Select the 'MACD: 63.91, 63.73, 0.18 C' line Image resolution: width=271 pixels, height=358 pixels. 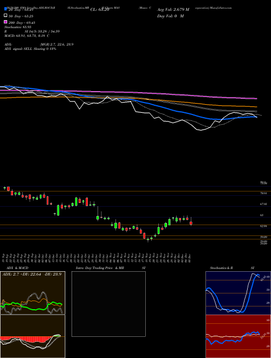(x=27, y=36)
